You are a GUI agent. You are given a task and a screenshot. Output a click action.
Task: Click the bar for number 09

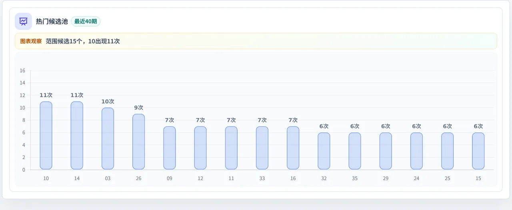tap(170, 148)
